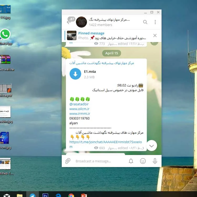Go back using the header arrow
197x197 pixels.
point(69,22)
